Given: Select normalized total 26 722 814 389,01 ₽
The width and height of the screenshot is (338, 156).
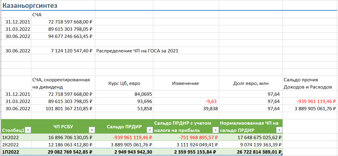Looking at the screenshot, I should click(251, 152).
